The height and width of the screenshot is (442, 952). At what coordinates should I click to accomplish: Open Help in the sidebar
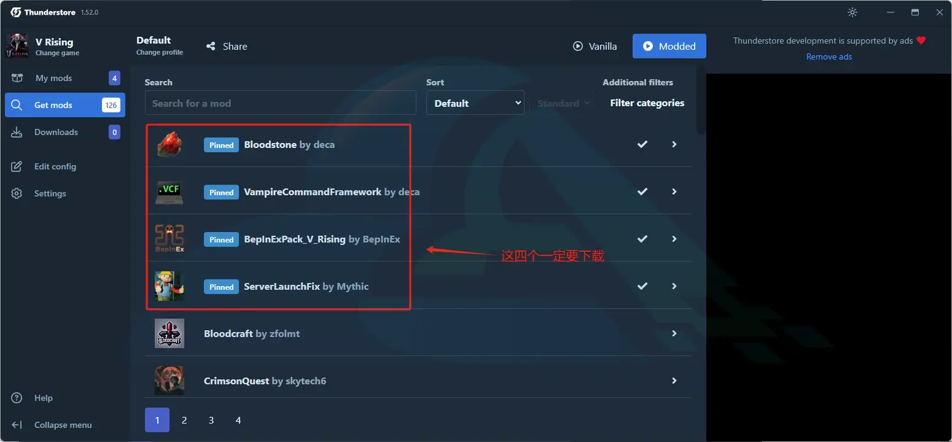coord(65,398)
